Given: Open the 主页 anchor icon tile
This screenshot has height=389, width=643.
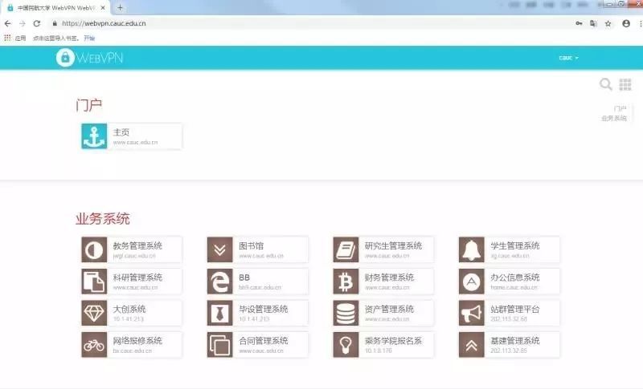Looking at the screenshot, I should [94, 136].
